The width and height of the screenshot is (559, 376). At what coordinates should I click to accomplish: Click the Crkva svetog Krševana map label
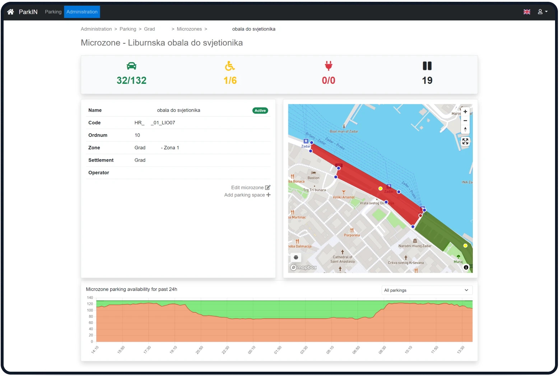(x=406, y=263)
